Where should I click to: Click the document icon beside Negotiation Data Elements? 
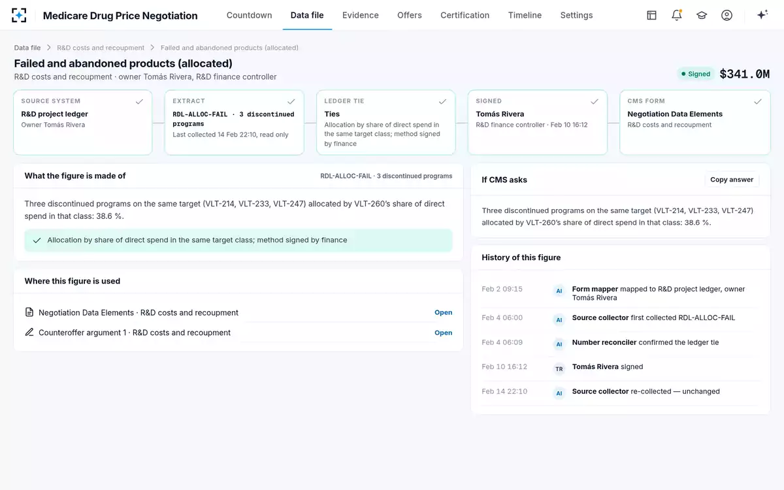[x=29, y=312]
